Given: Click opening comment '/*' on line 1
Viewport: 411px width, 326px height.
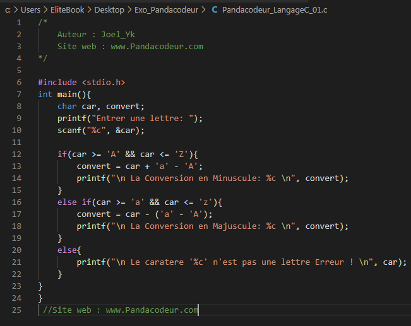Looking at the screenshot, I should pos(43,22).
